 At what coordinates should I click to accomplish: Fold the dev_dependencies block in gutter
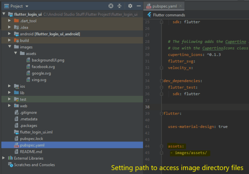pyautogui.click(x=161, y=81)
